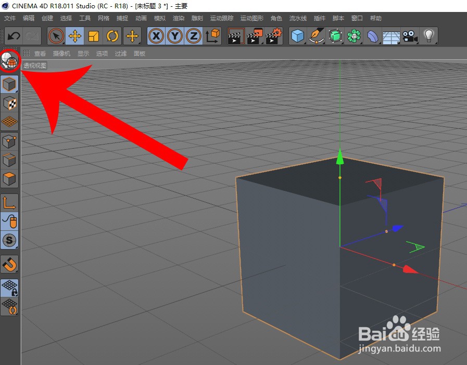Open the 流水线 menu
This screenshot has width=467, height=365.
tap(298, 18)
